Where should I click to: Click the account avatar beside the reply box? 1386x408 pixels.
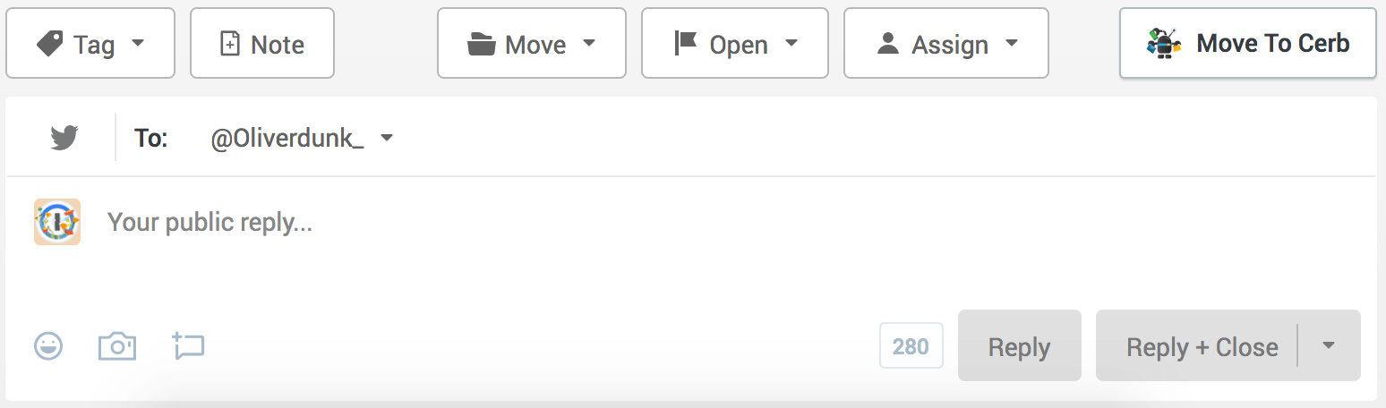57,222
